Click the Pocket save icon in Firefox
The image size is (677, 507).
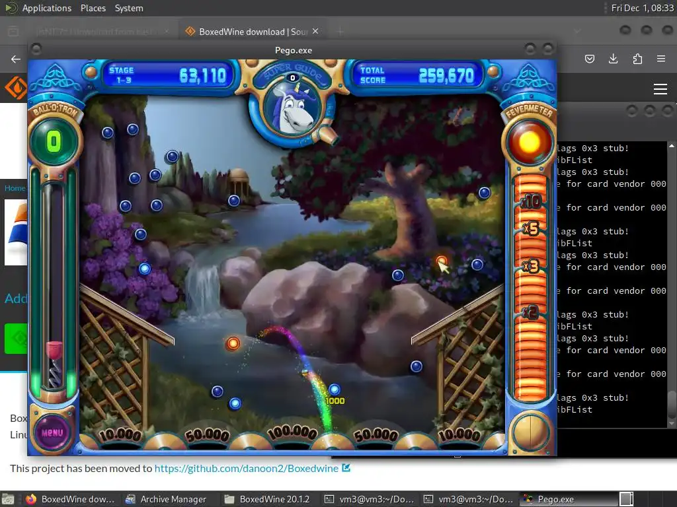tap(589, 59)
